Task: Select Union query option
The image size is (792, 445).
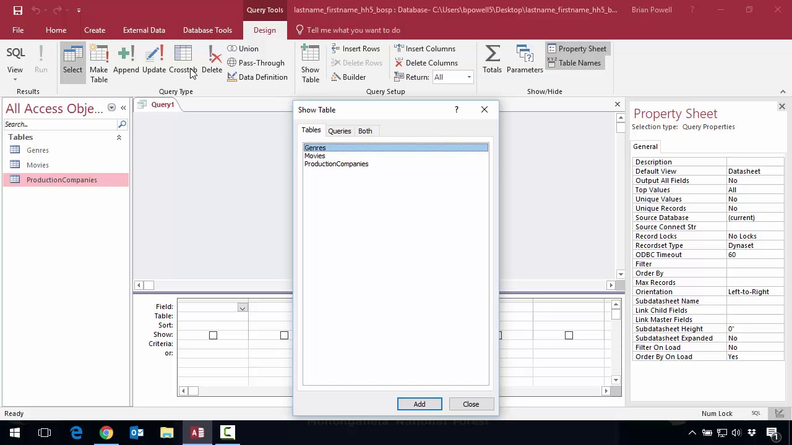Action: click(x=243, y=48)
